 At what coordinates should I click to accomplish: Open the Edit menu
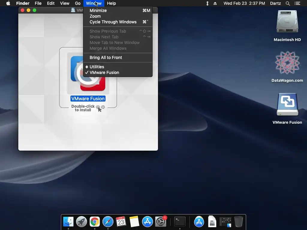pyautogui.click(x=51, y=3)
